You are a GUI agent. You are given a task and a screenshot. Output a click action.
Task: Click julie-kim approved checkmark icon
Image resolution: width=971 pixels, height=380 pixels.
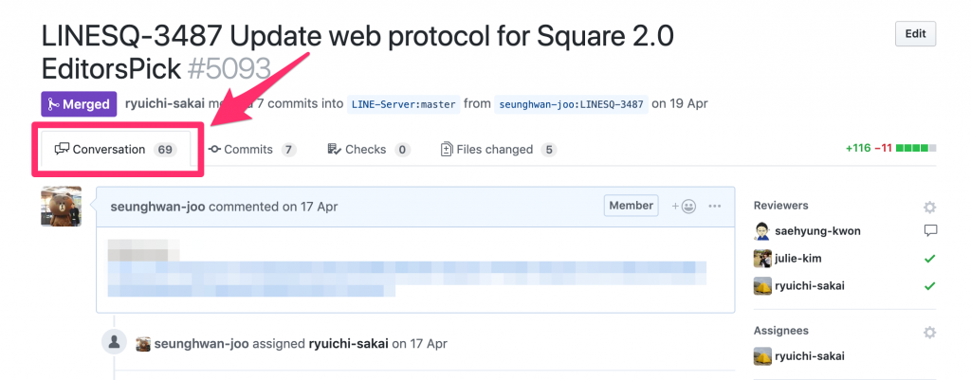[x=929, y=259]
